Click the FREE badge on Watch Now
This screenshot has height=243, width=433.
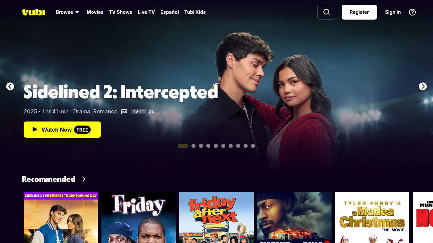[82, 130]
